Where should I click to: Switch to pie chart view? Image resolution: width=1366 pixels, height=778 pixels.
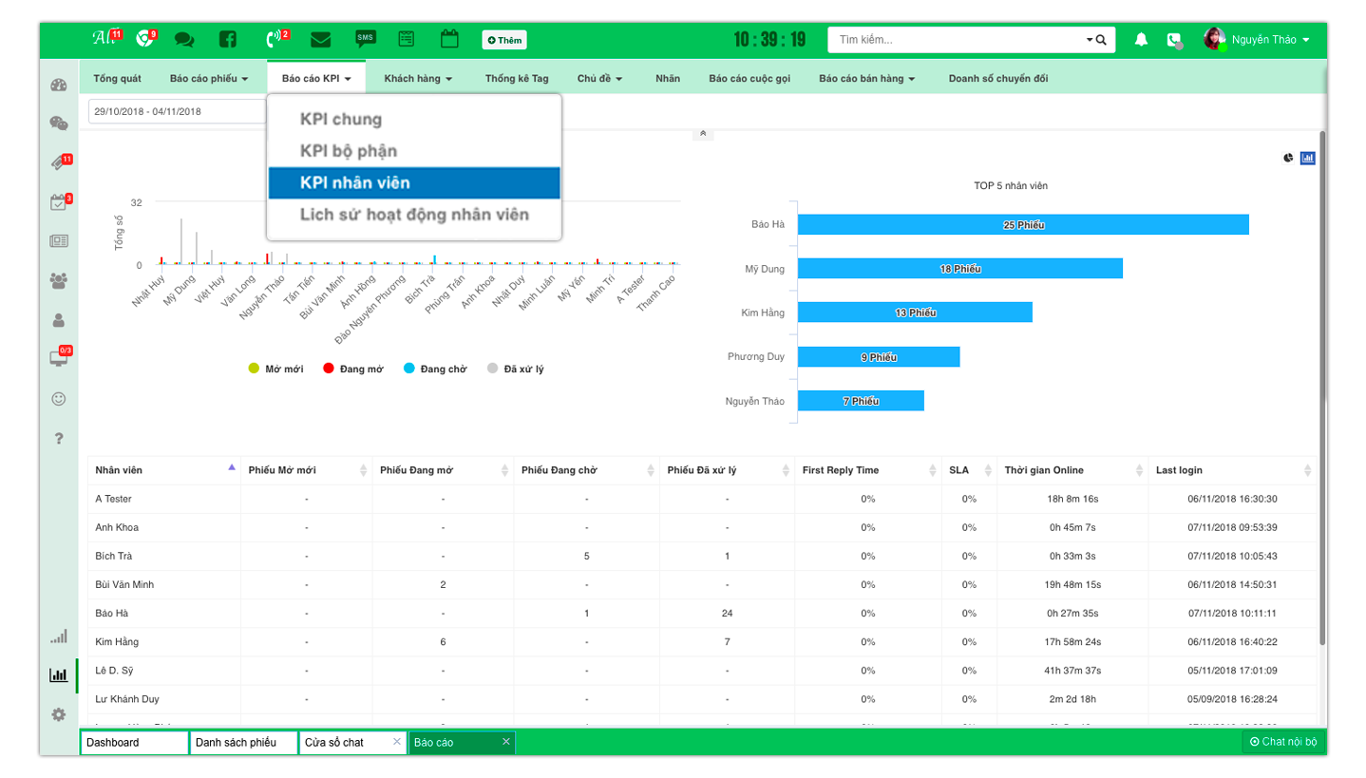click(x=1288, y=158)
